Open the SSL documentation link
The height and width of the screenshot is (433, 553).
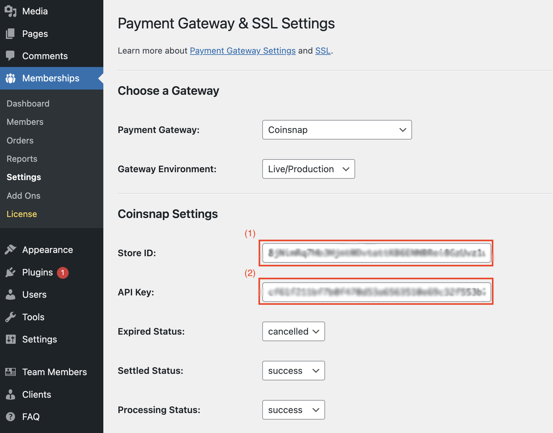322,51
